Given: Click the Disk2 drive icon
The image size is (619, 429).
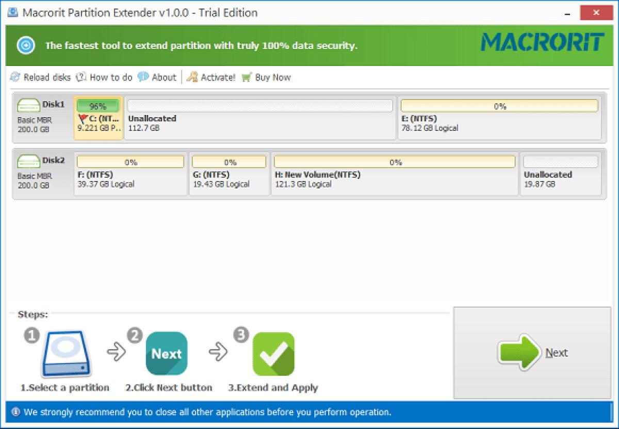Looking at the screenshot, I should point(29,160).
